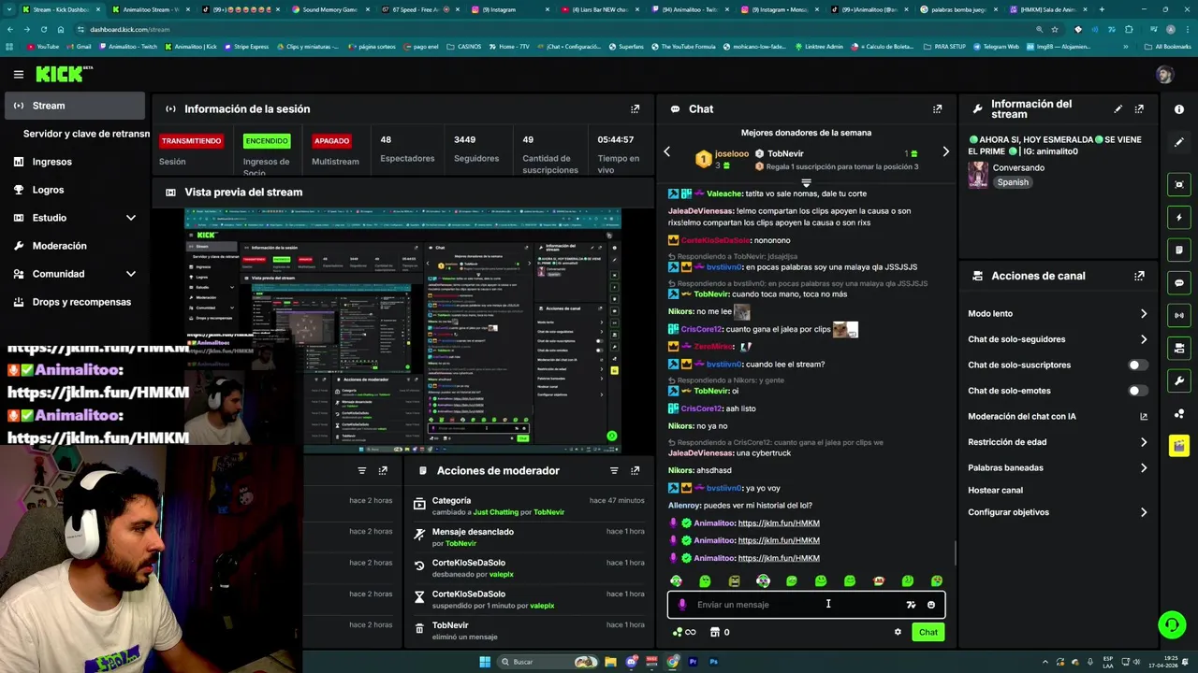Pop out the Información de la sesión panel
1198x673 pixels.
pos(635,108)
